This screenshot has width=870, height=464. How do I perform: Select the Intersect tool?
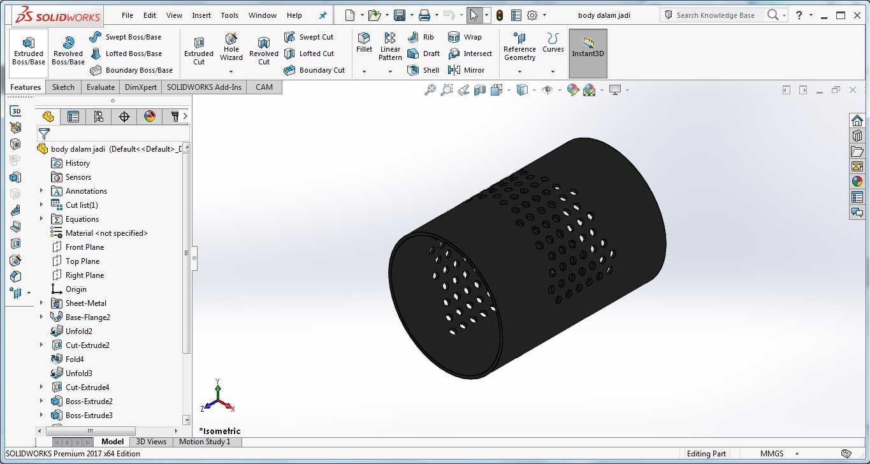pos(470,54)
